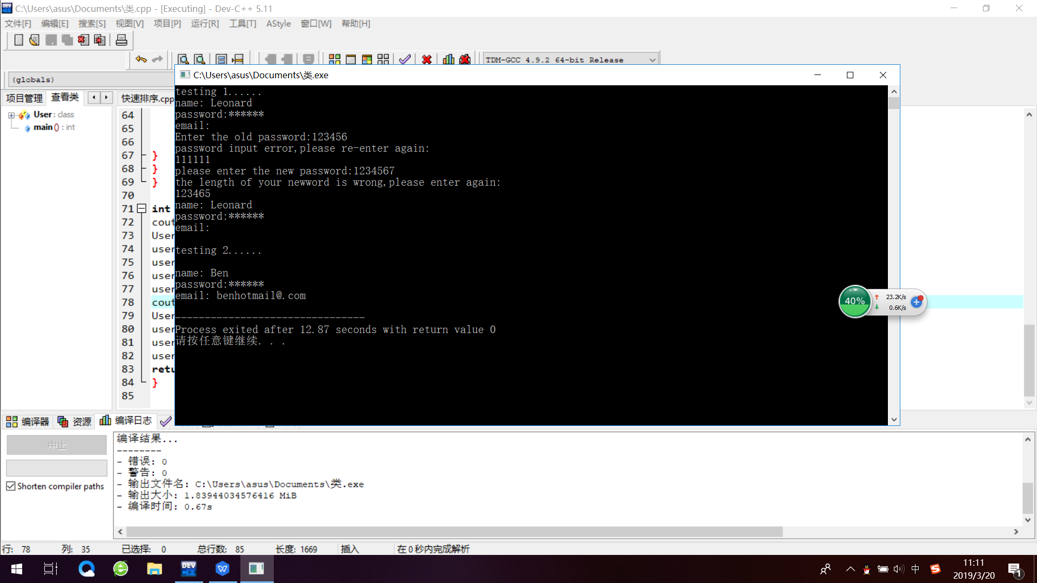This screenshot has width=1037, height=583.
Task: Click the Close file icon
Action: point(83,40)
